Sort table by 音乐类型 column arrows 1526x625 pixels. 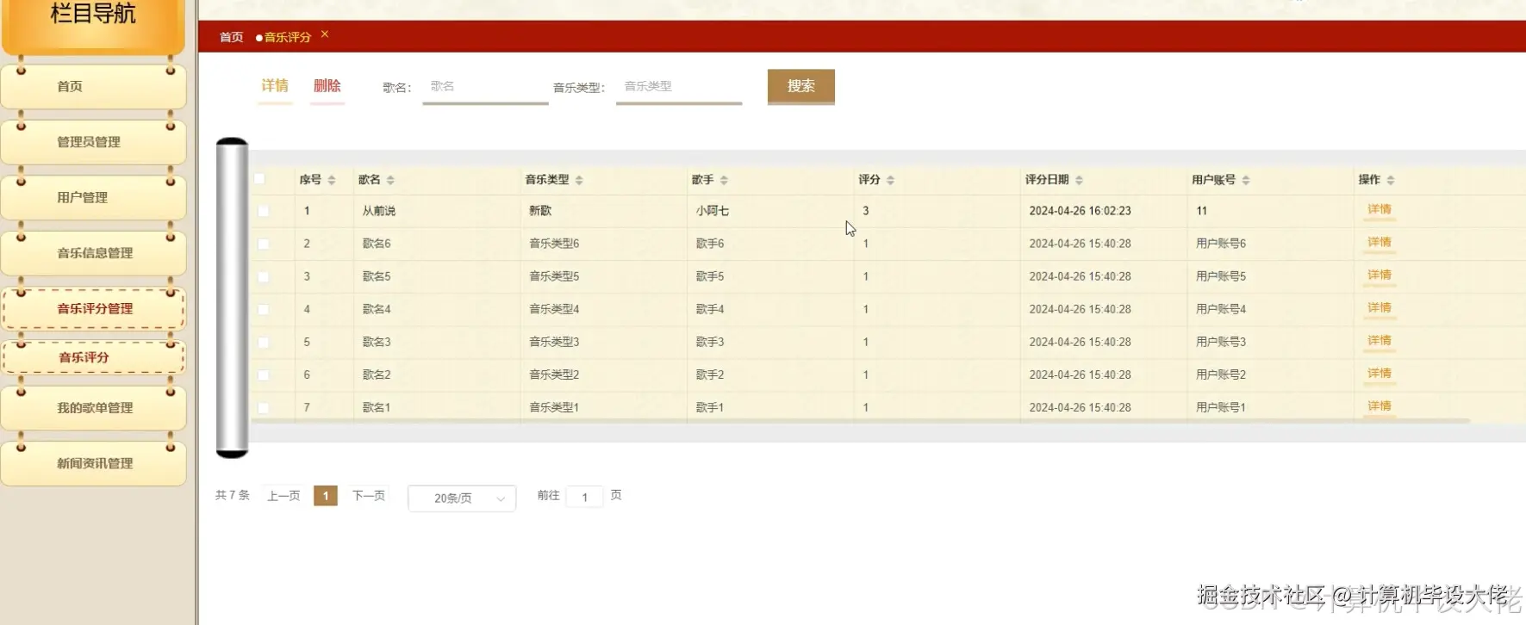pyautogui.click(x=579, y=180)
